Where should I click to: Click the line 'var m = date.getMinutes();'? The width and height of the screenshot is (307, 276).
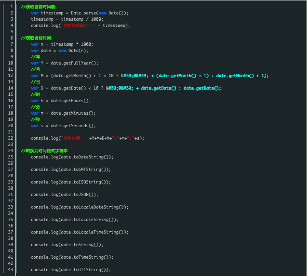63,113
